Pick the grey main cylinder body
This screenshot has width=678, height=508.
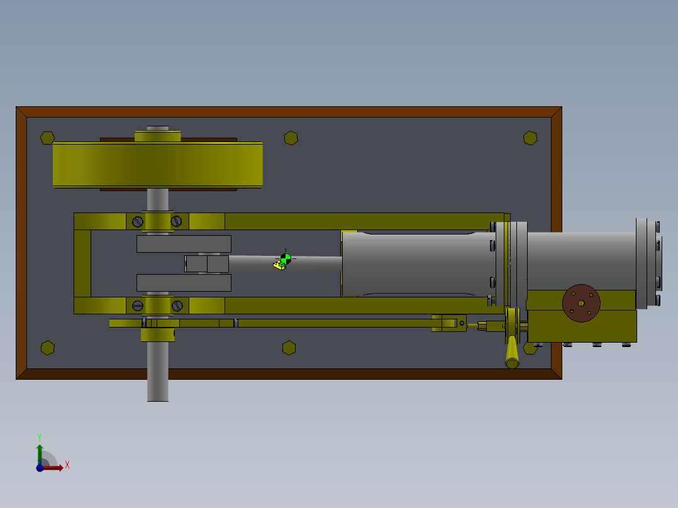tap(419, 263)
